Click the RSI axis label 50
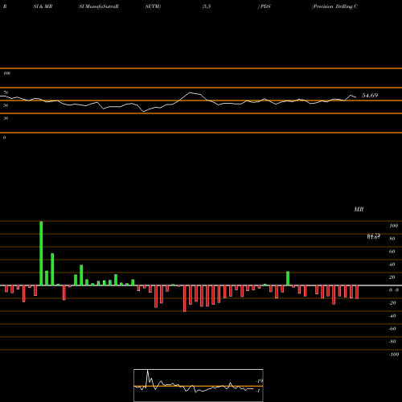 (6, 105)
